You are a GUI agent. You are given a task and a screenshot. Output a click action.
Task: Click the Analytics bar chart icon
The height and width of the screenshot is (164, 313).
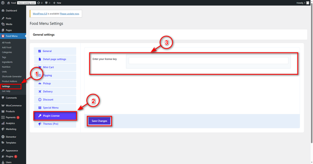pos(3,123)
